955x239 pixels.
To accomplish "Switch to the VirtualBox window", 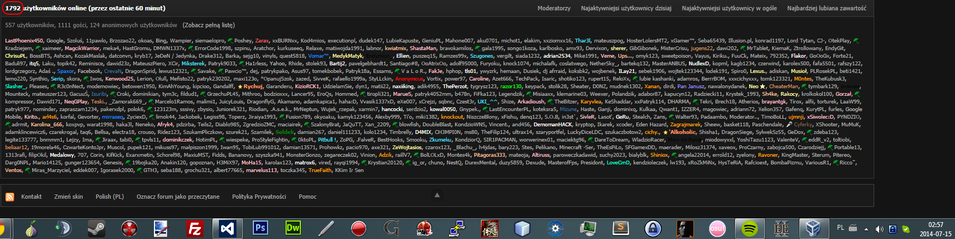I will point(814,228).
